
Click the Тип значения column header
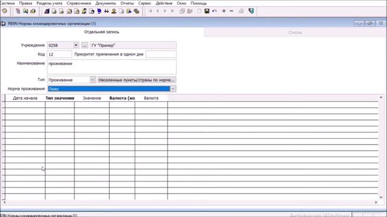point(60,98)
